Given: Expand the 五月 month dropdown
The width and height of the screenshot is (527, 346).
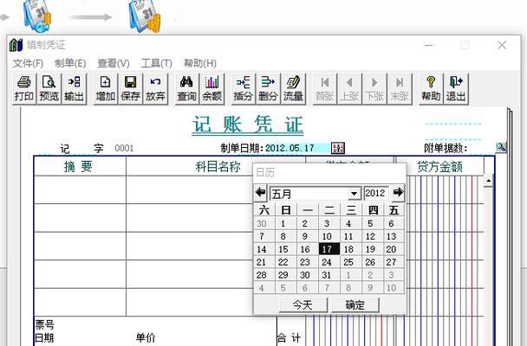Looking at the screenshot, I should (x=354, y=193).
